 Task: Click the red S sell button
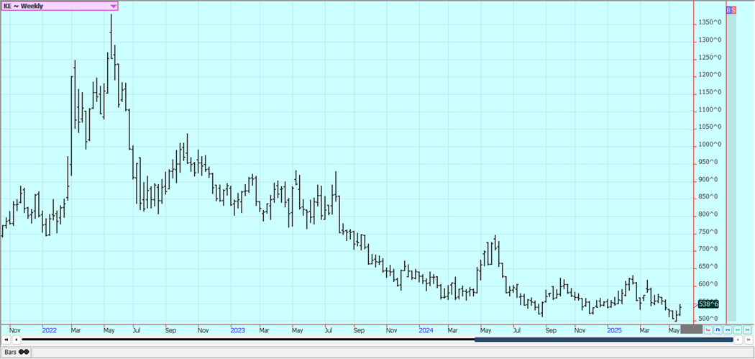coord(733,10)
